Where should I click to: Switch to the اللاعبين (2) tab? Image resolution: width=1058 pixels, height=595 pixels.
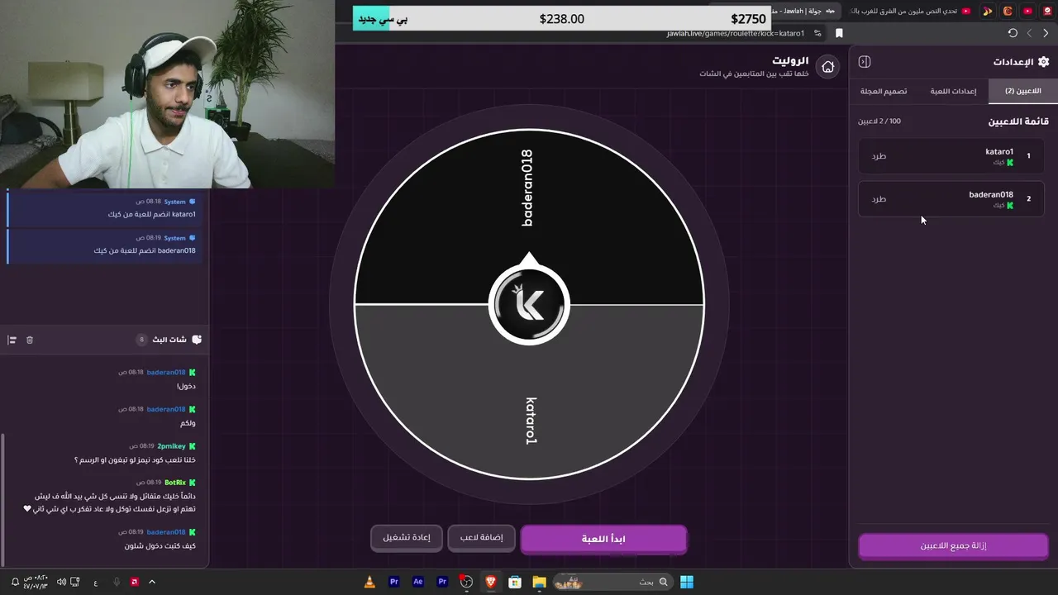1023,91
